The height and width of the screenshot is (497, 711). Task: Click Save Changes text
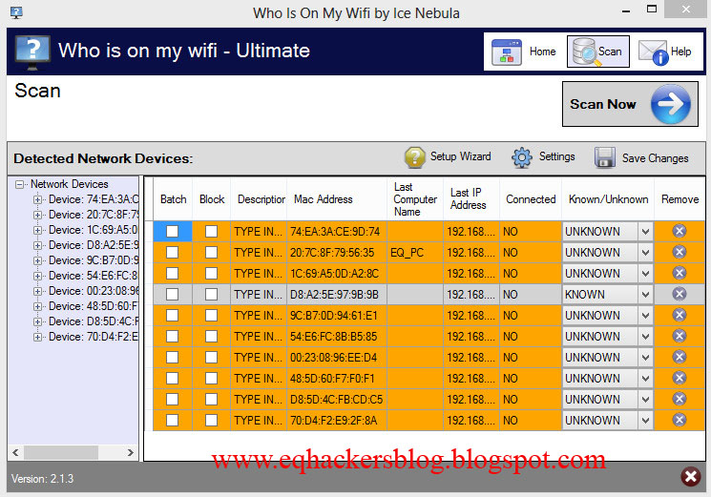[x=655, y=158]
